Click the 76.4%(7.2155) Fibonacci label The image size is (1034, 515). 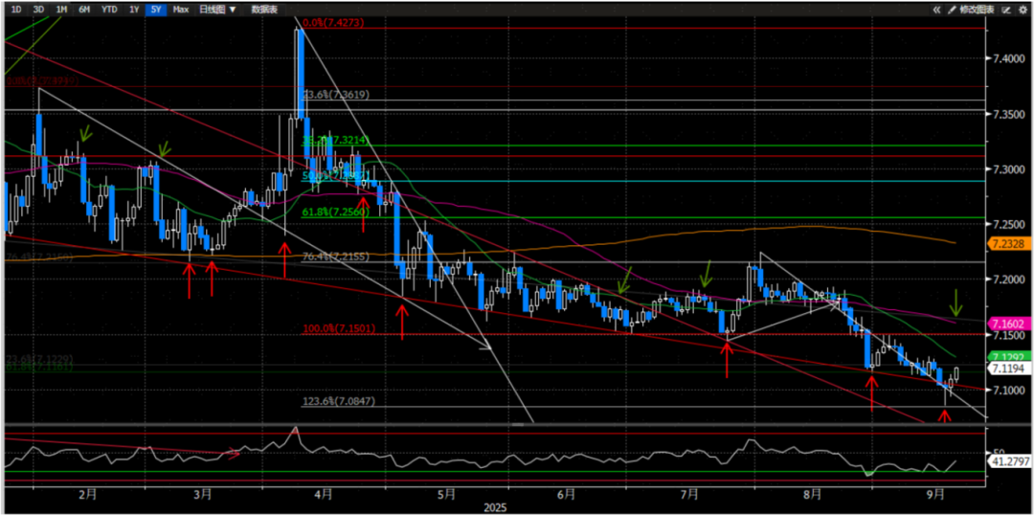click(x=335, y=257)
